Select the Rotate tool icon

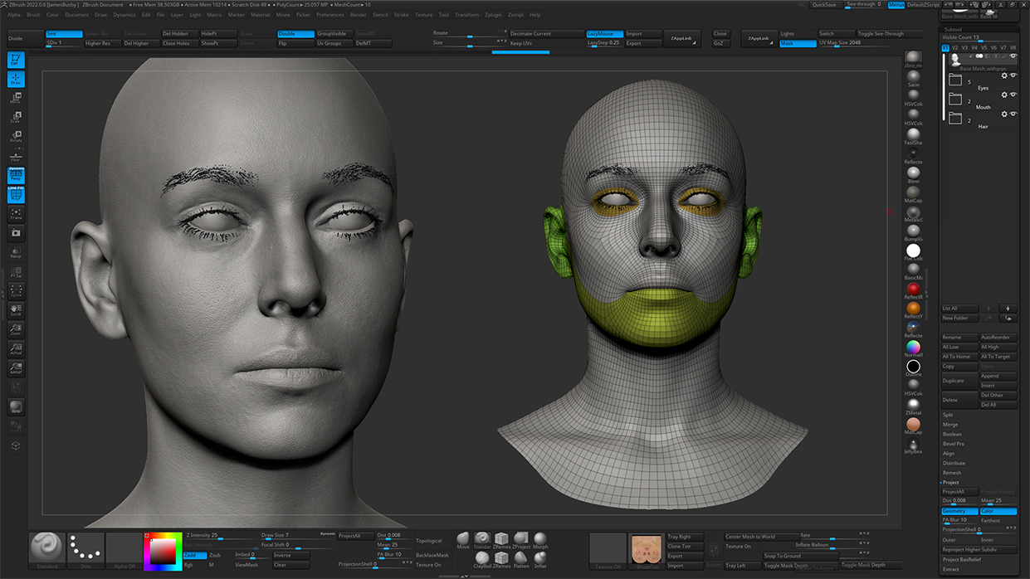[x=16, y=137]
